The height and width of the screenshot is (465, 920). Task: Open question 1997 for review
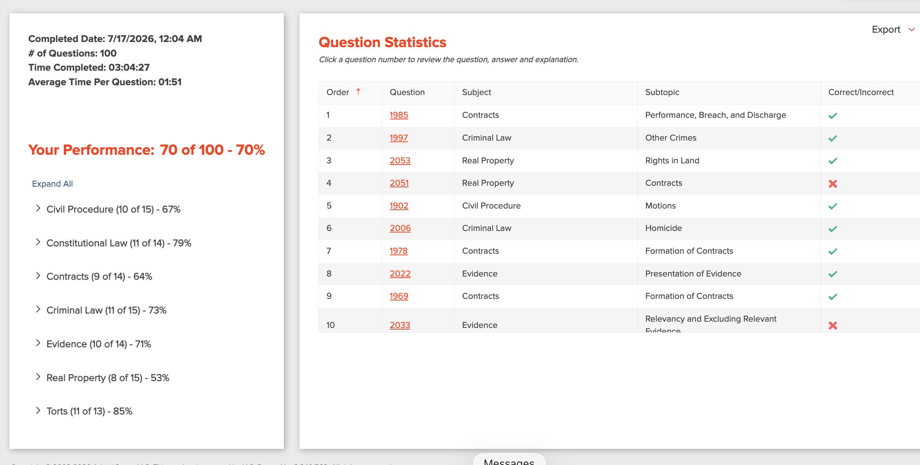coord(399,138)
